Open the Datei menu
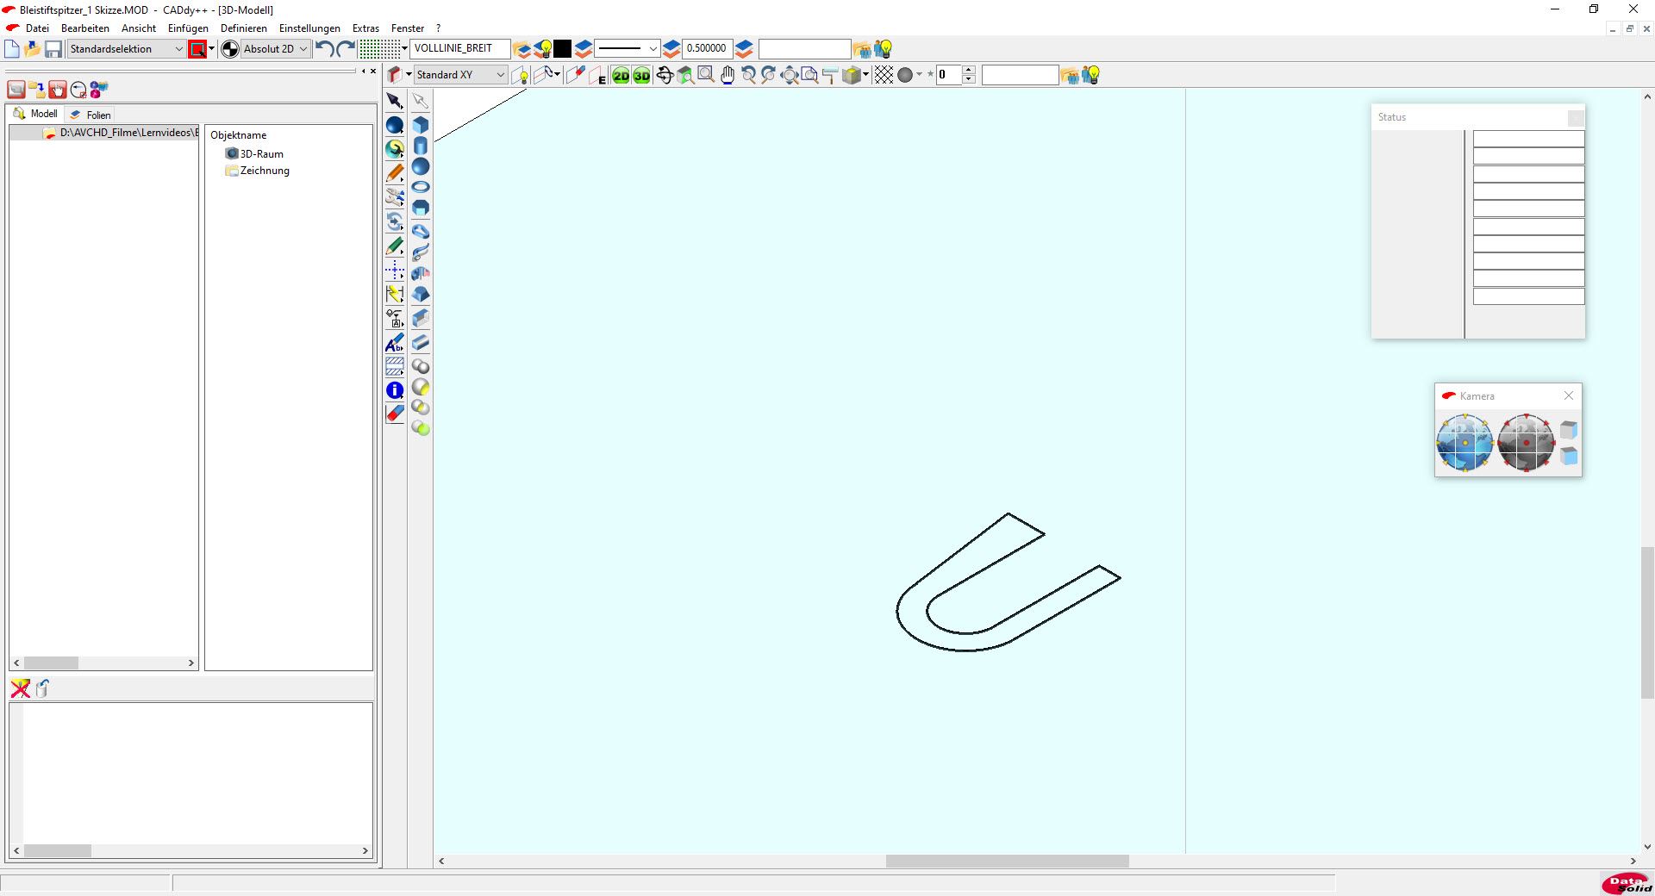 (37, 28)
